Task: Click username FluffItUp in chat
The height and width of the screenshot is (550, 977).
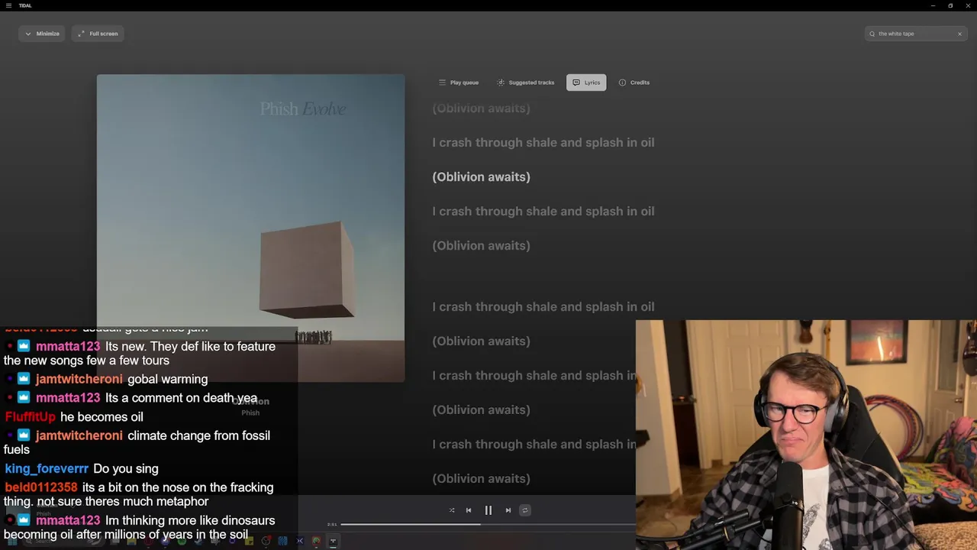Action: (x=31, y=416)
